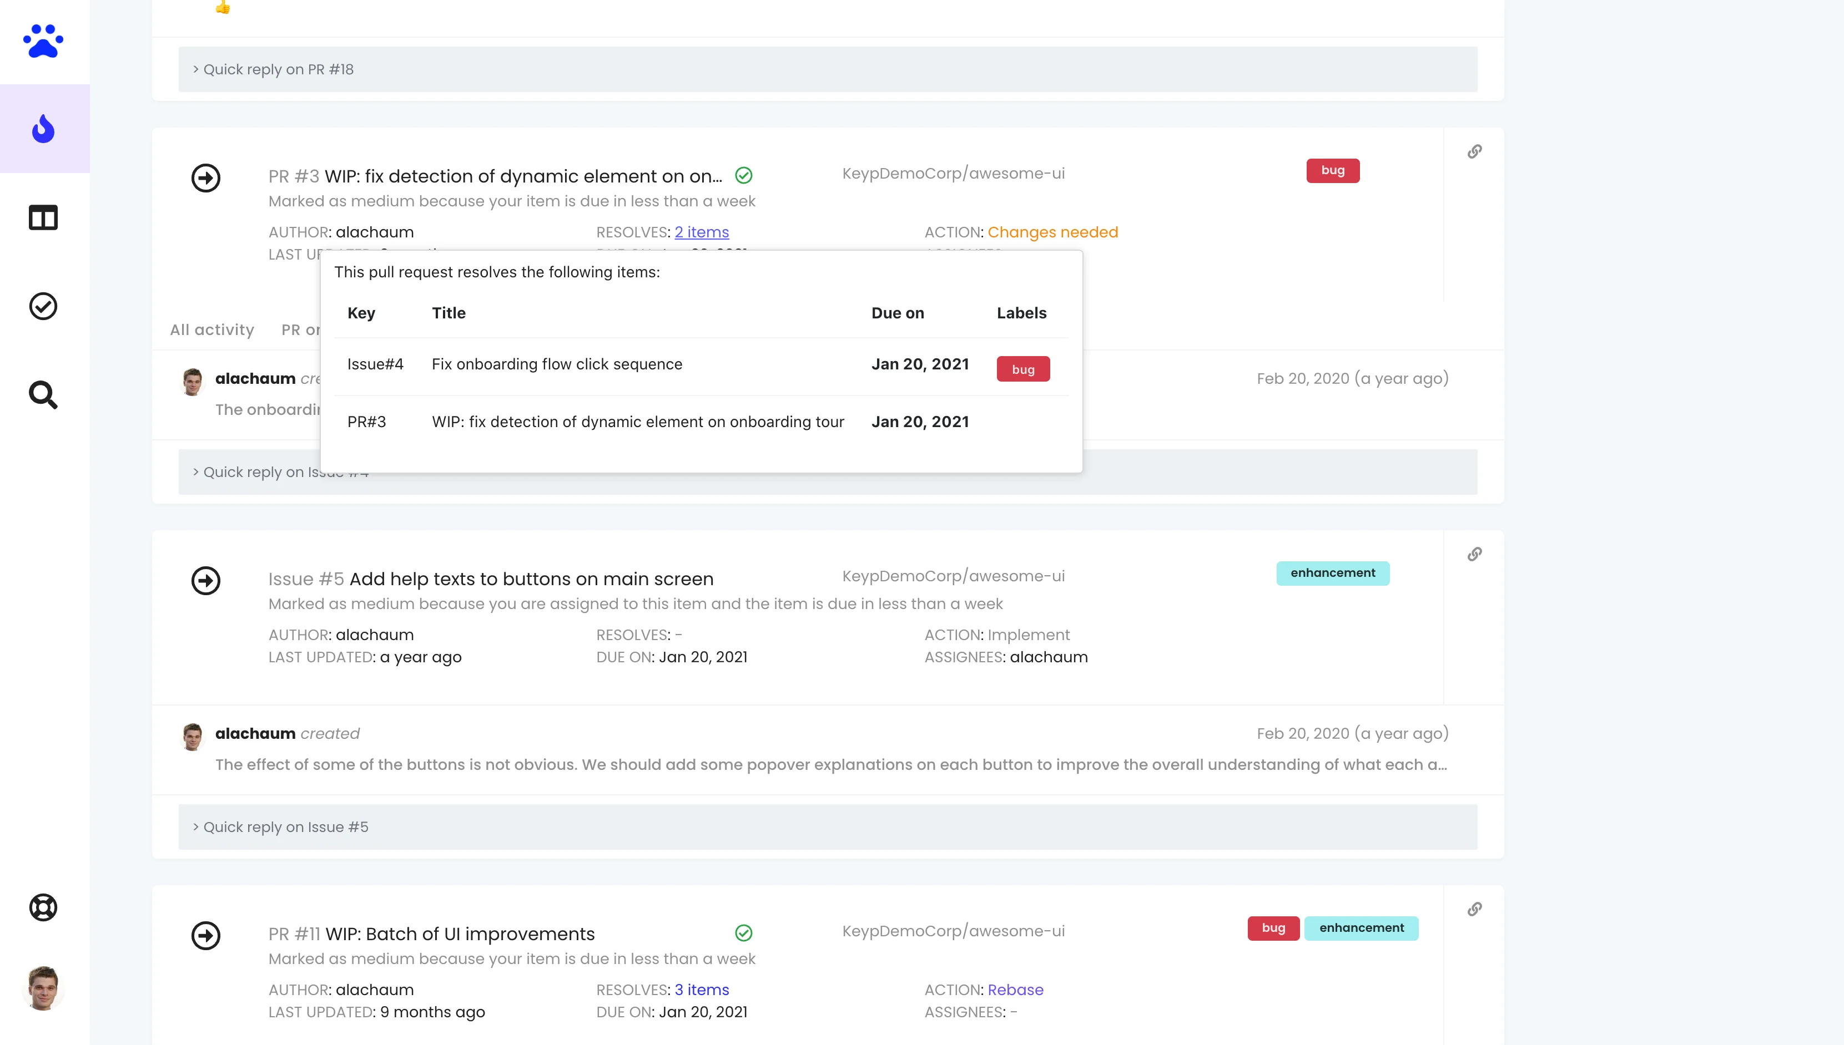Click alachaum's avatar thumbnail on Issue #5 comment
This screenshot has height=1045, width=1844.
(192, 735)
